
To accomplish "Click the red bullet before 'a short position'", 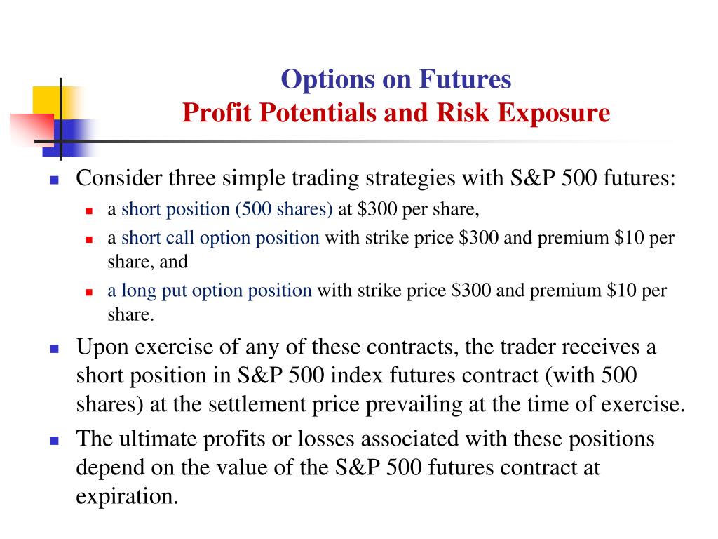I will 89,211.
